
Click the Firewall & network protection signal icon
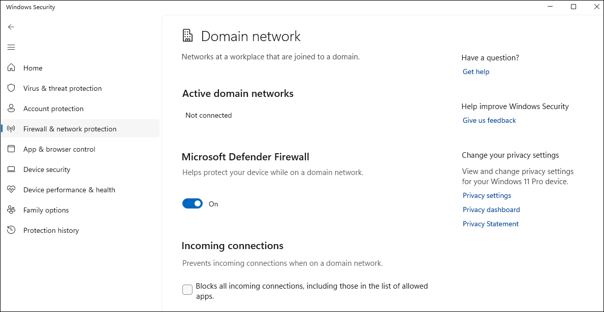tap(11, 128)
